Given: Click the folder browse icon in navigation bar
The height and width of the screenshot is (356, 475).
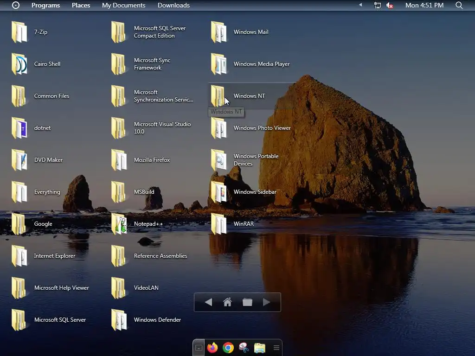Looking at the screenshot, I should [247, 302].
